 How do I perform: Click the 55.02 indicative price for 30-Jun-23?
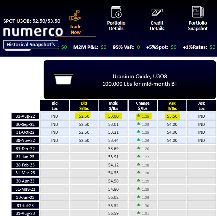[x=113, y=197]
